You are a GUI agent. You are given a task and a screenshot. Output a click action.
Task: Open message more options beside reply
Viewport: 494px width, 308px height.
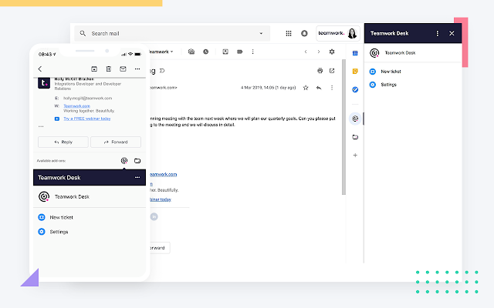(332, 88)
